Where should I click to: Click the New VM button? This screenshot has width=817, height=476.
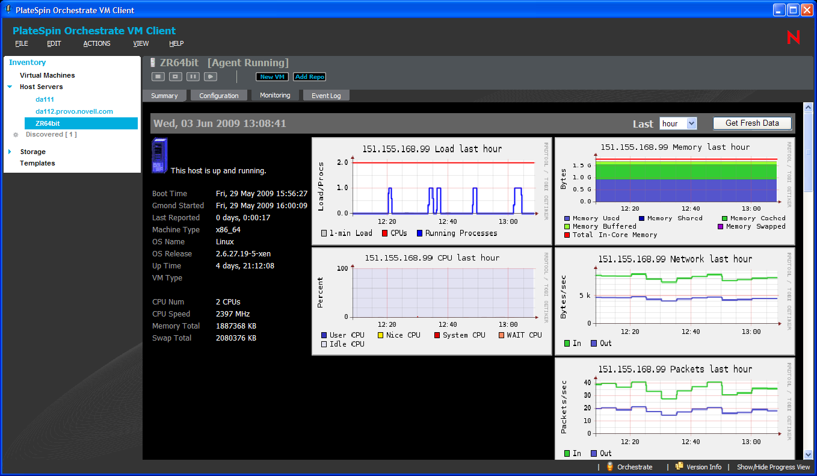[273, 77]
